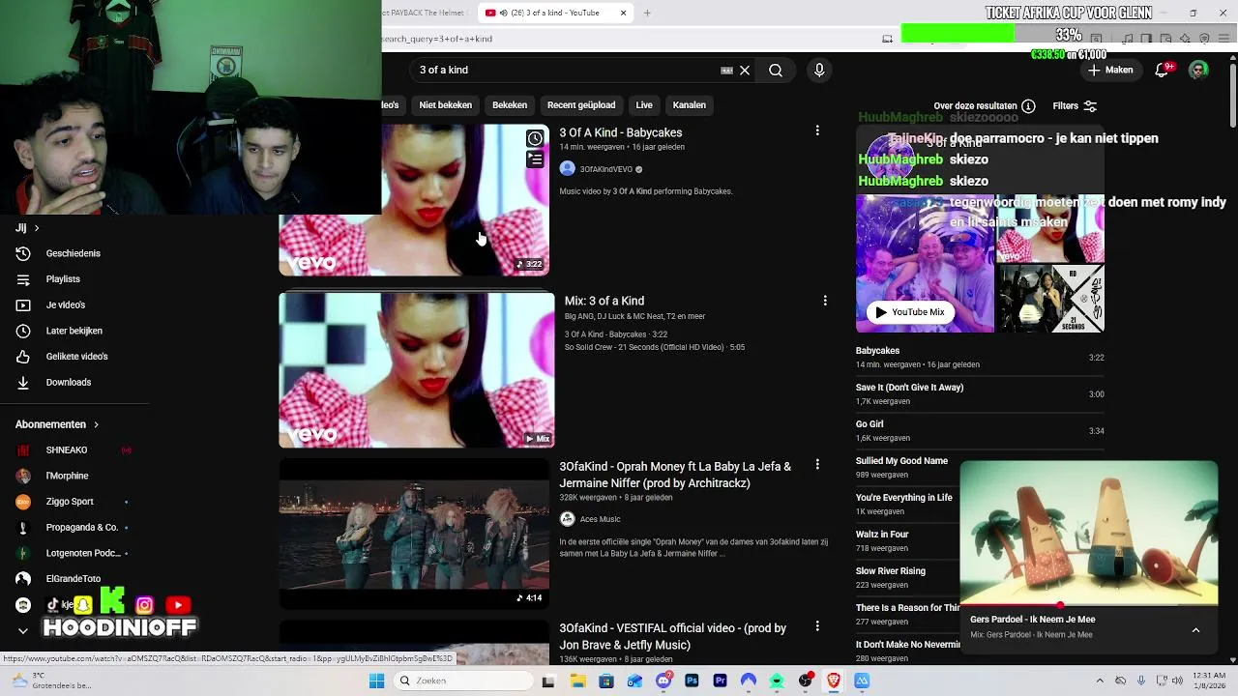Open 3OfAKindVEVO channel link
The image size is (1238, 696).
pos(605,169)
